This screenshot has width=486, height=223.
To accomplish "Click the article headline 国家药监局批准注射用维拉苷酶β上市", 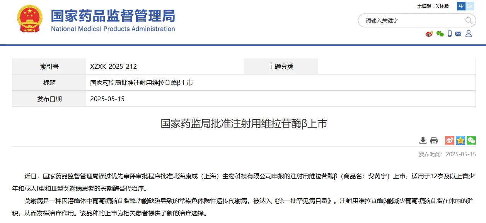I will (244, 124).
